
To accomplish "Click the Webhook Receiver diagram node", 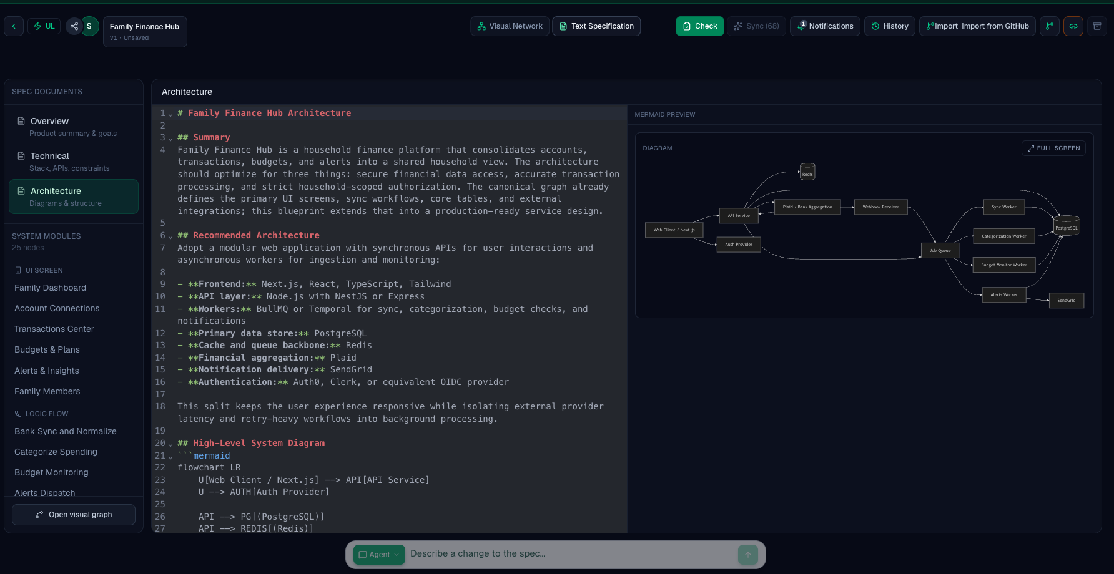I will [881, 207].
